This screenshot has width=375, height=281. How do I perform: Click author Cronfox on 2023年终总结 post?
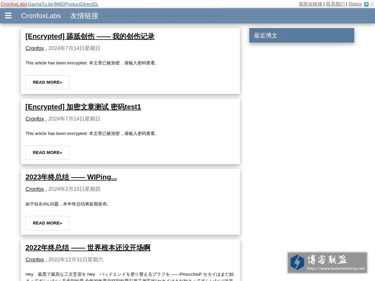point(35,189)
